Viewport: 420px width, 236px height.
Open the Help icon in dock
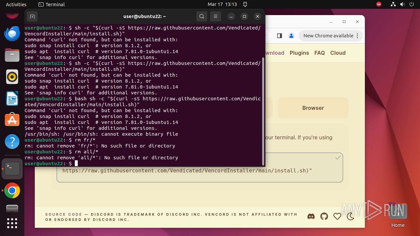(x=12, y=142)
